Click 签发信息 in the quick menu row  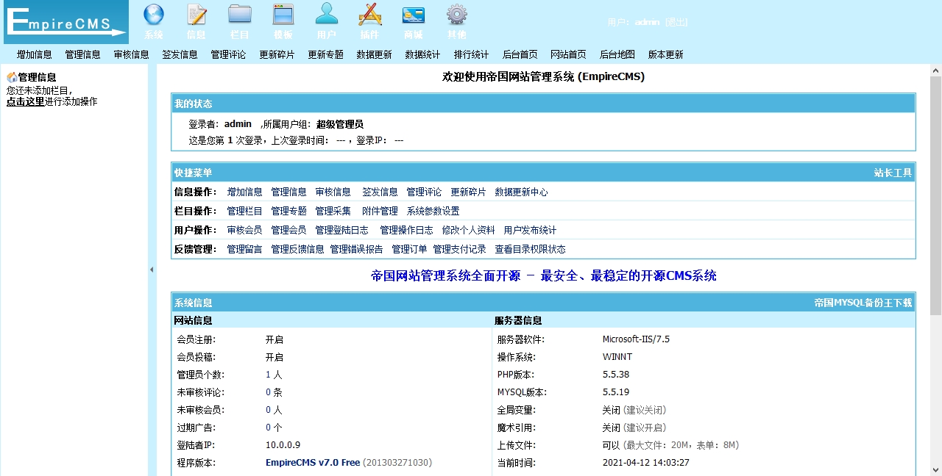pyautogui.click(x=380, y=192)
